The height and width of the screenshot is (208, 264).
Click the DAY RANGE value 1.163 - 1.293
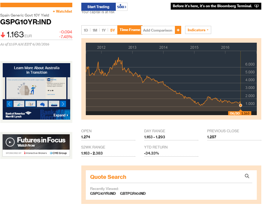coord(154,137)
